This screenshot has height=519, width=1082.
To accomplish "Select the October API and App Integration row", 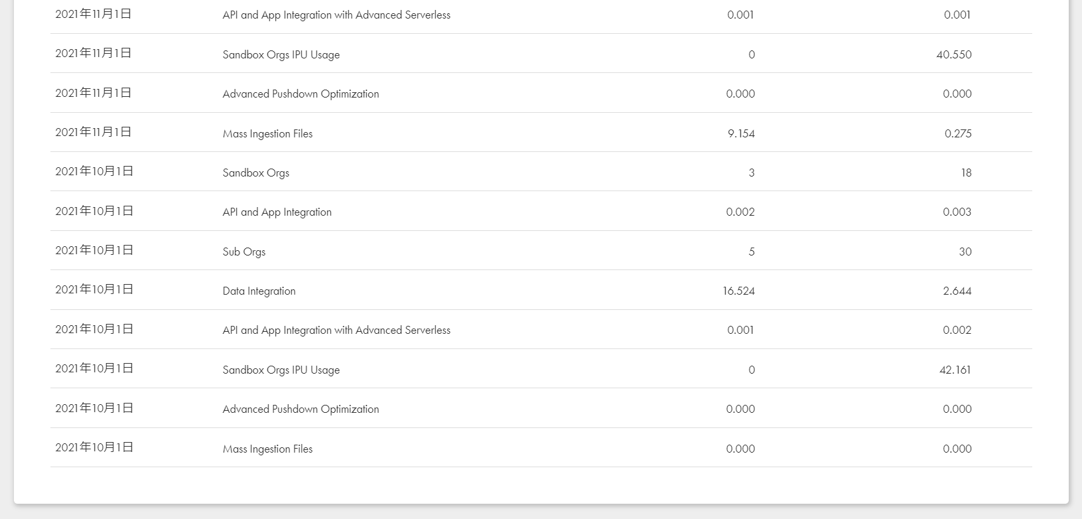I will tap(541, 211).
